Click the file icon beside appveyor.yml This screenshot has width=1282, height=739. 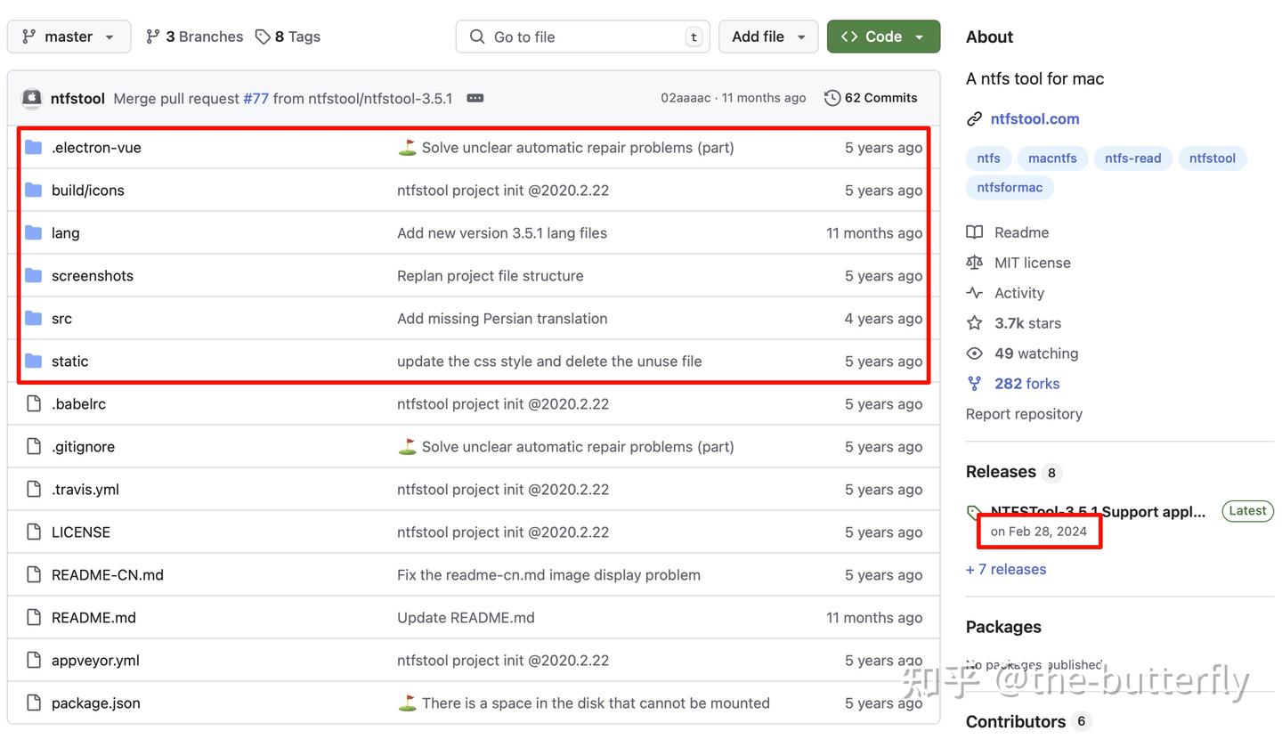pyautogui.click(x=34, y=661)
